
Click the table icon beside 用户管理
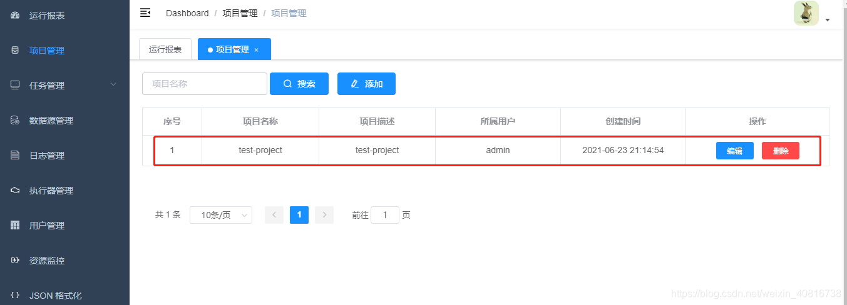[x=15, y=225]
